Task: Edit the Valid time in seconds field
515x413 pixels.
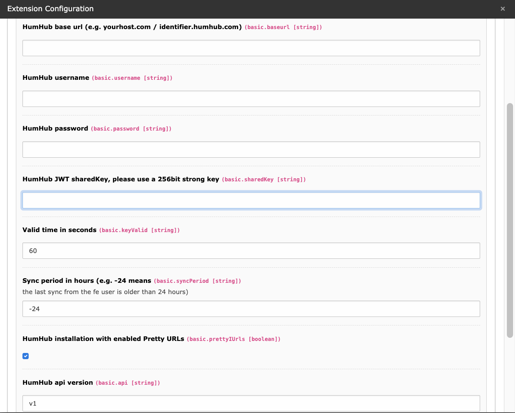Action: [251, 251]
